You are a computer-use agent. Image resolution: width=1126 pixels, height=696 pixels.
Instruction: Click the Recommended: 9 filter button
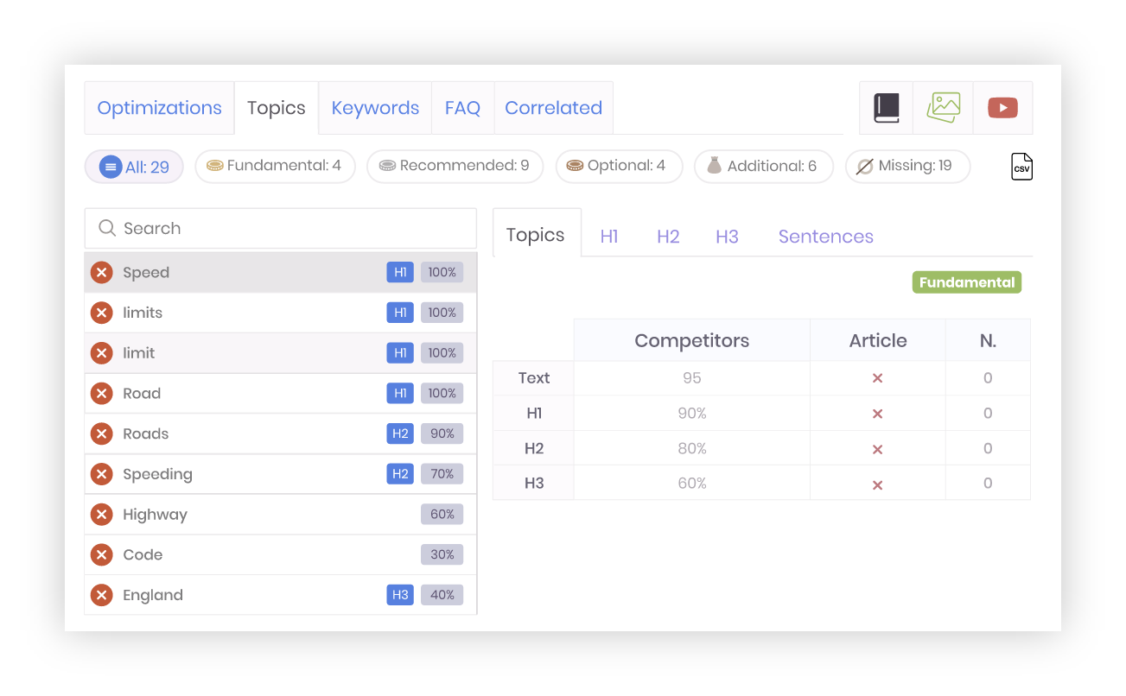coord(455,166)
